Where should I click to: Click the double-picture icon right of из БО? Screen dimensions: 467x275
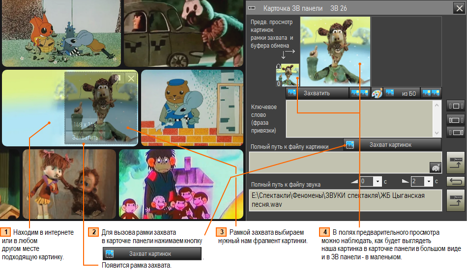pos(431,93)
